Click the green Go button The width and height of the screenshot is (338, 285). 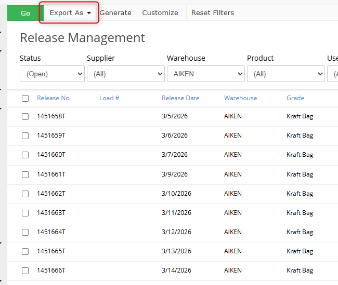click(x=25, y=13)
